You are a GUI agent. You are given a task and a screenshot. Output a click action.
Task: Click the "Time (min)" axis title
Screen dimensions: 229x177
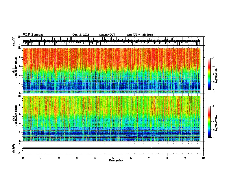(x=116, y=161)
